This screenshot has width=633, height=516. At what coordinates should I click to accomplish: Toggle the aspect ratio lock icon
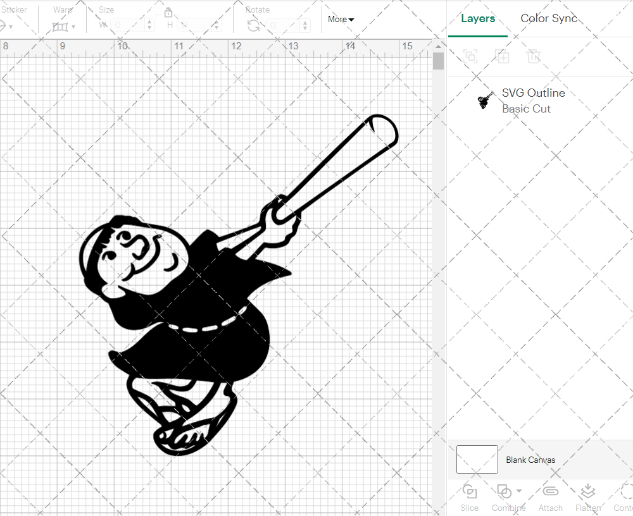(168, 13)
